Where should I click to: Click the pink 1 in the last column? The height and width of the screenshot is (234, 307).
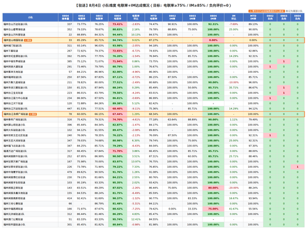298,167
